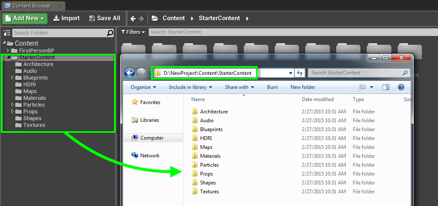This screenshot has height=206, width=438.
Task: Click the Search Folders input field
Action: [x=59, y=33]
